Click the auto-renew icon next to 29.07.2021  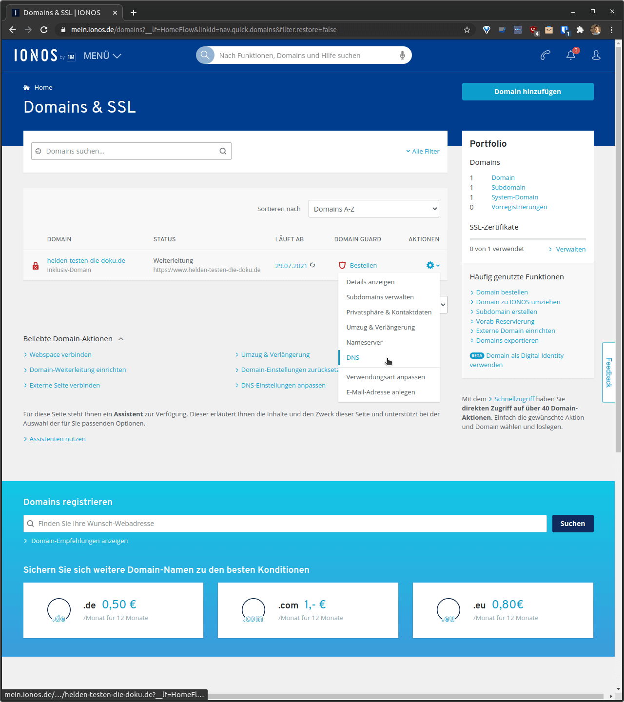pos(312,265)
